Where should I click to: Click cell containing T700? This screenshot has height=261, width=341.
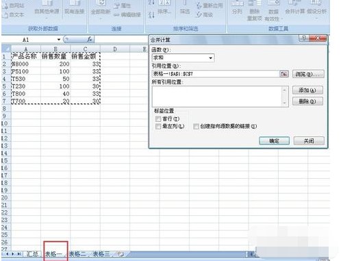coord(26,101)
